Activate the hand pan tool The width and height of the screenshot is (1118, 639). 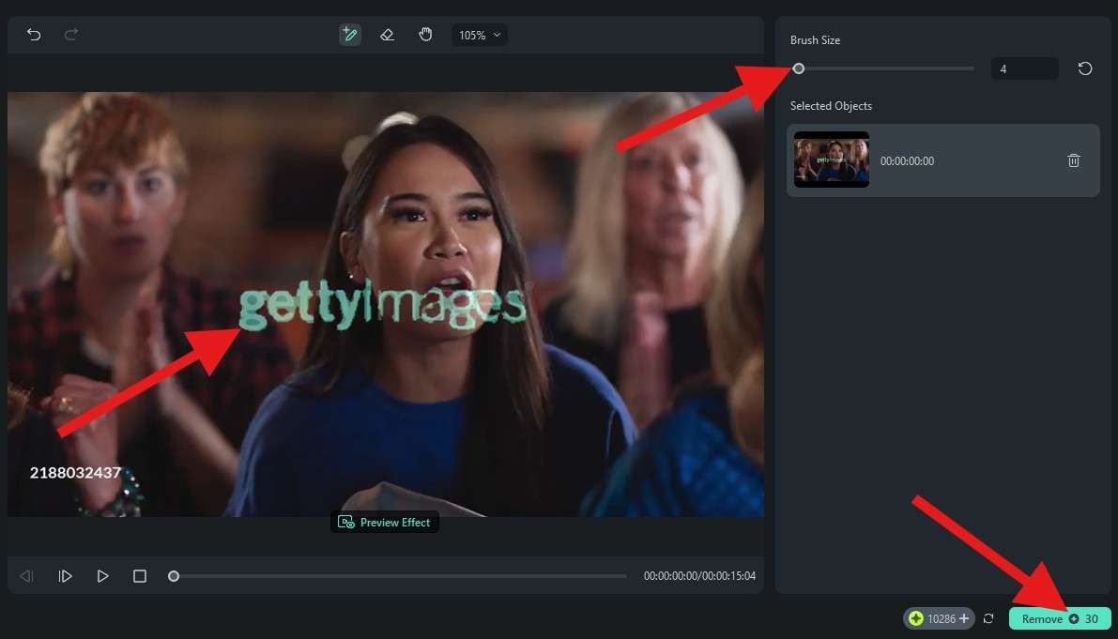[x=425, y=34]
